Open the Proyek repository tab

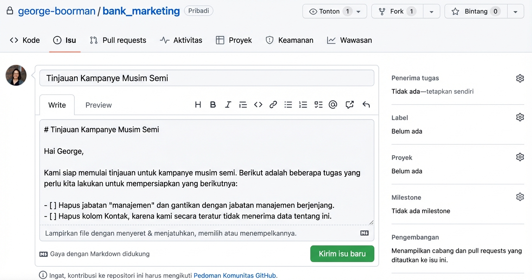(x=234, y=40)
